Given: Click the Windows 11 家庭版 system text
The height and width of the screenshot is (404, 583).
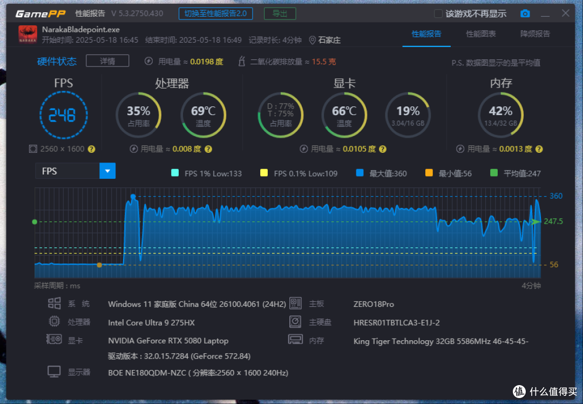Looking at the screenshot, I should pos(196,304).
